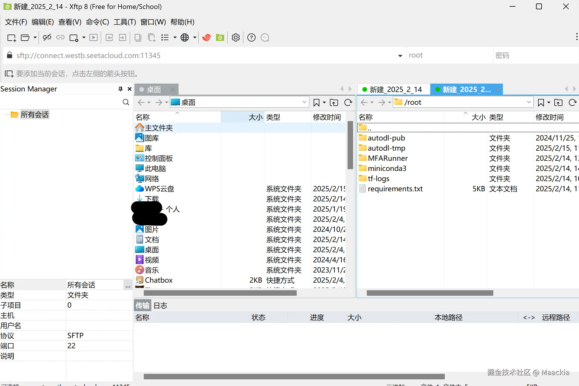Click the local pane vertical scrollbar
579x386 pixels.
coord(350,145)
